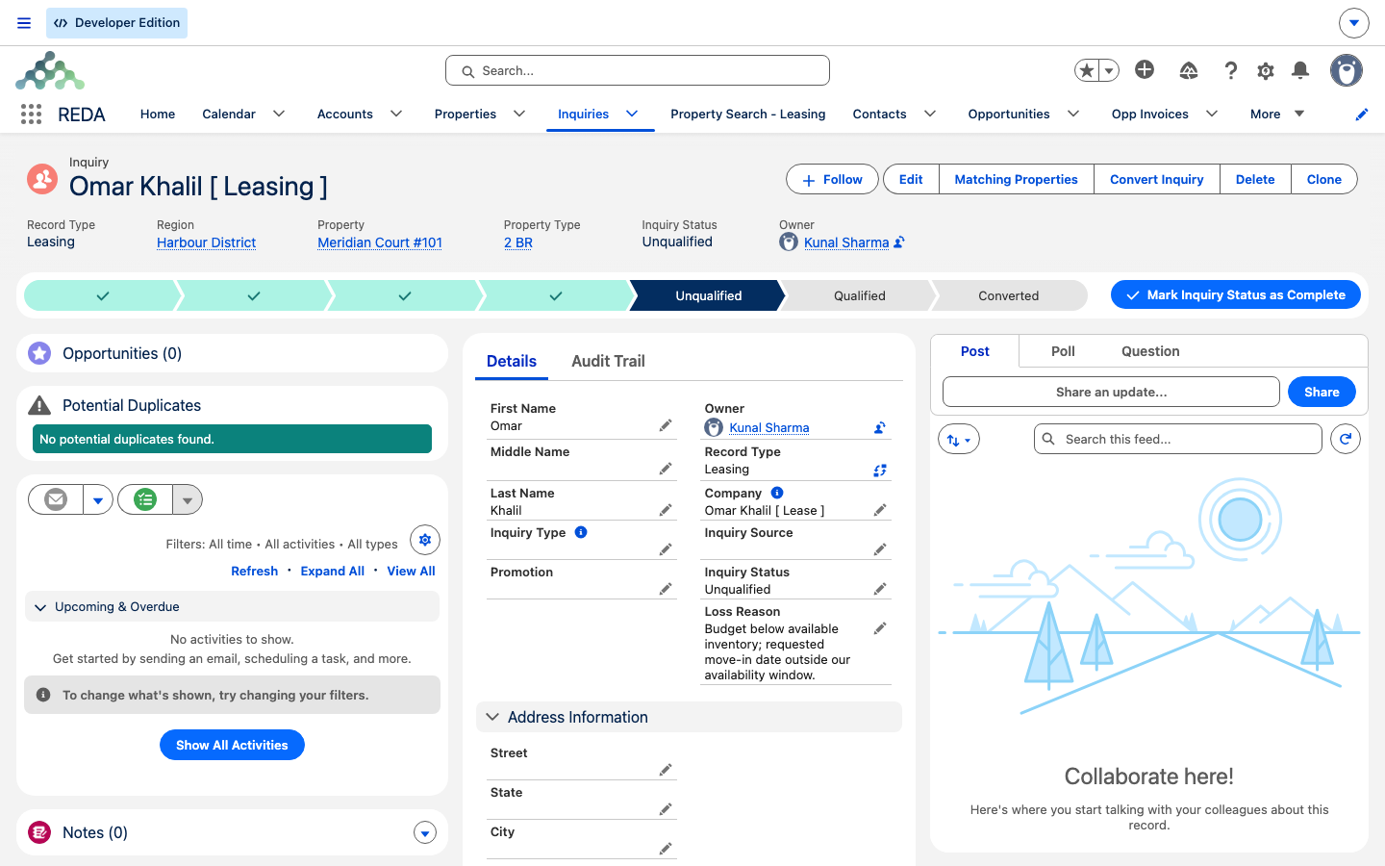Edit navigation bar with pencil icon
Viewport: 1385px width, 866px height.
1362,115
